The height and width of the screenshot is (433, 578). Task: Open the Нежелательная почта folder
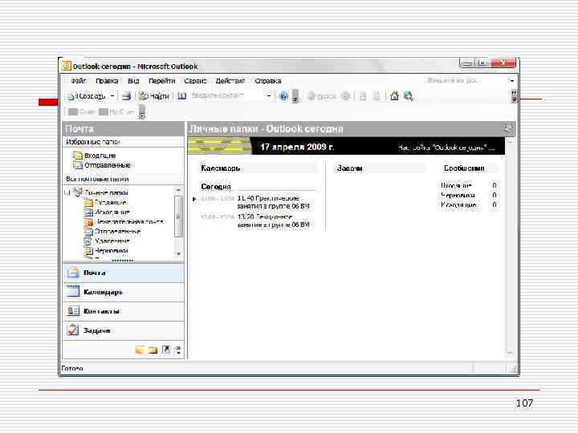(124, 222)
